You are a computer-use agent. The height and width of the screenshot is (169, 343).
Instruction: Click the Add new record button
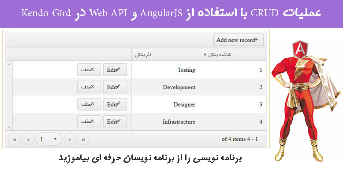click(x=239, y=40)
